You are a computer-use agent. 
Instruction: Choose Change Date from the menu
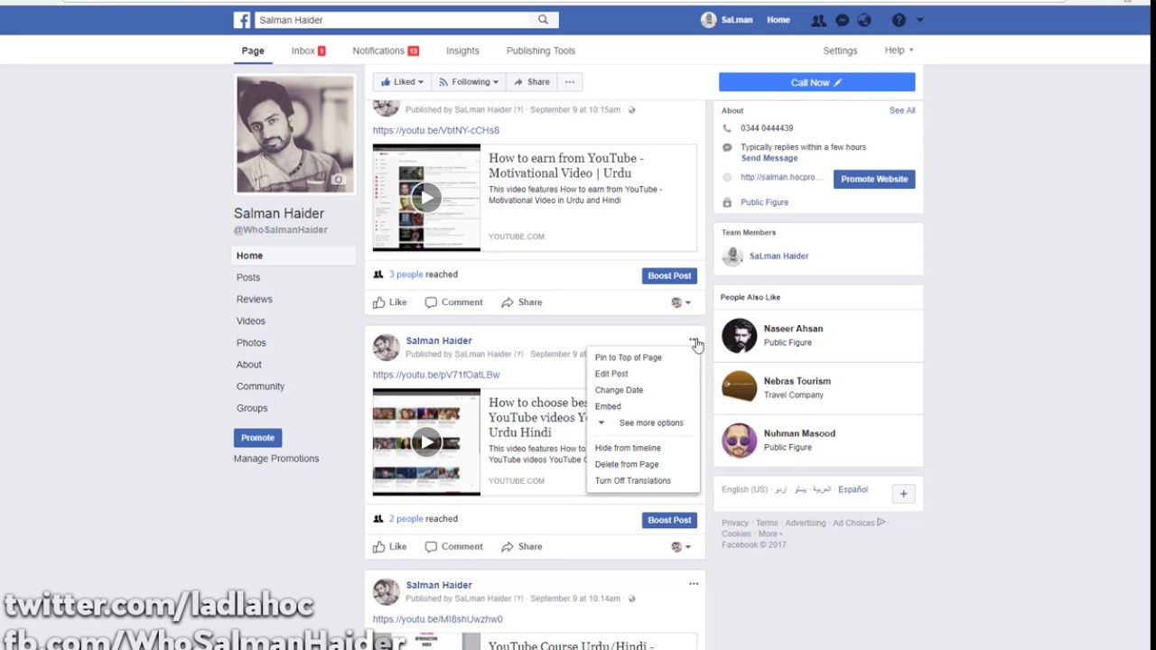(x=619, y=390)
